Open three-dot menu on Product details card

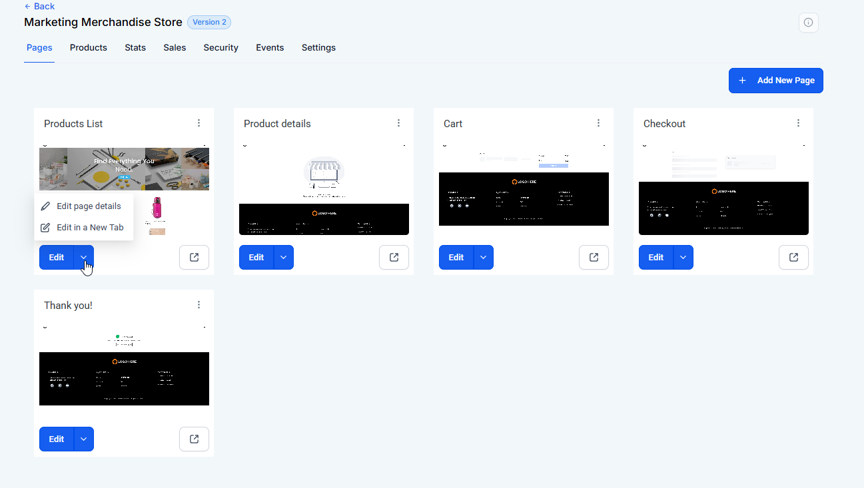(x=398, y=123)
